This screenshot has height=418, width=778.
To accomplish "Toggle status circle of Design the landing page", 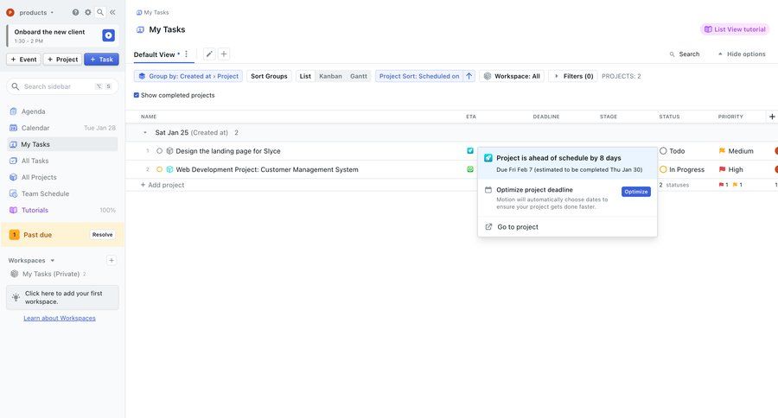I will (x=159, y=151).
